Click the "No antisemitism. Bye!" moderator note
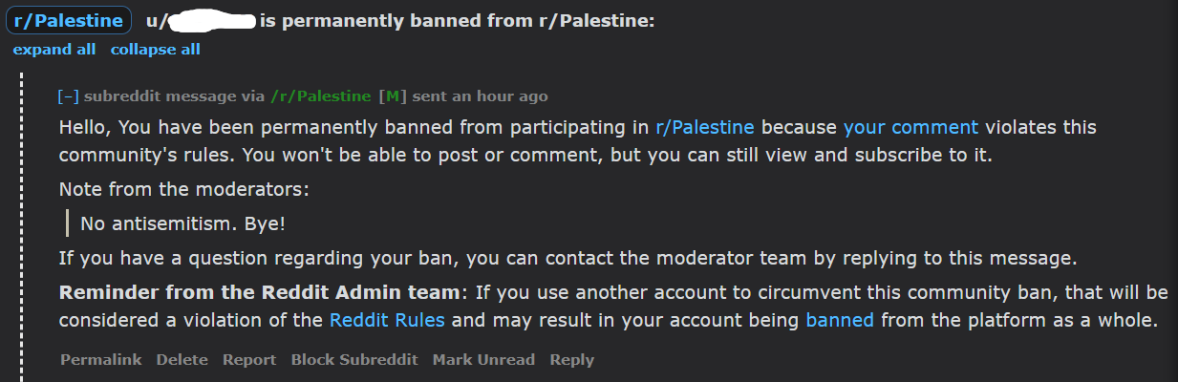The image size is (1178, 382). click(x=182, y=223)
